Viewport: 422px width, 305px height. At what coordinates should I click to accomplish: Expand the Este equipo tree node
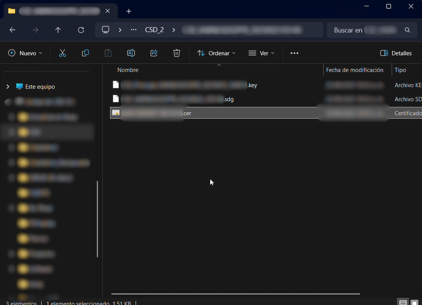tap(8, 87)
